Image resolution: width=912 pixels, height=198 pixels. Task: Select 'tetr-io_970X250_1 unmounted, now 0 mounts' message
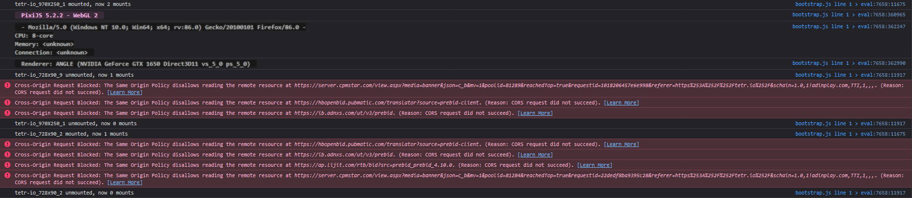click(x=76, y=124)
